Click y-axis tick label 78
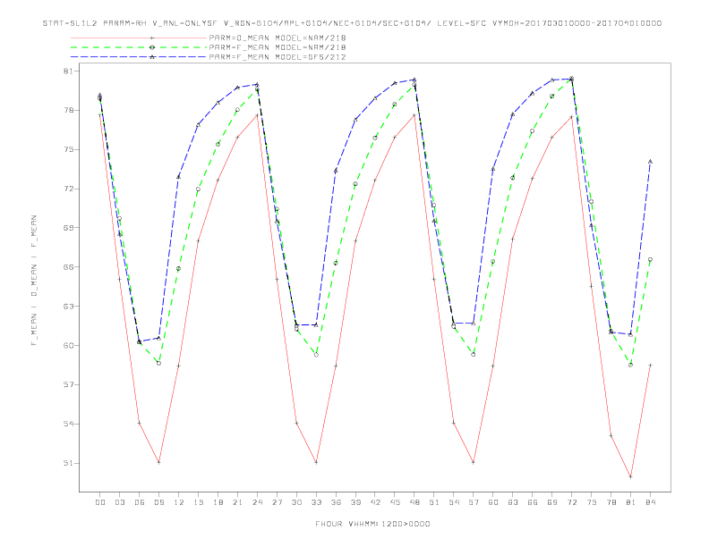This screenshot has height=547, width=709. click(x=70, y=110)
